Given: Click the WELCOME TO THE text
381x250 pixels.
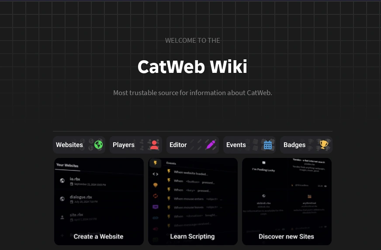Looking at the screenshot, I should point(192,40).
